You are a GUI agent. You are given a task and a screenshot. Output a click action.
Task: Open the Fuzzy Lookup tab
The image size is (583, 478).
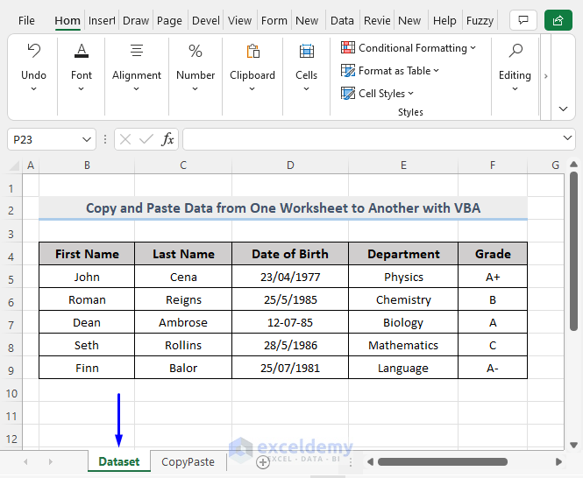point(480,20)
